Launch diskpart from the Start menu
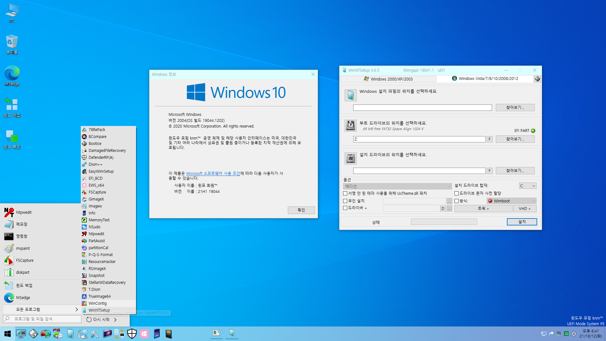The width and height of the screenshot is (606, 341). click(x=40, y=272)
